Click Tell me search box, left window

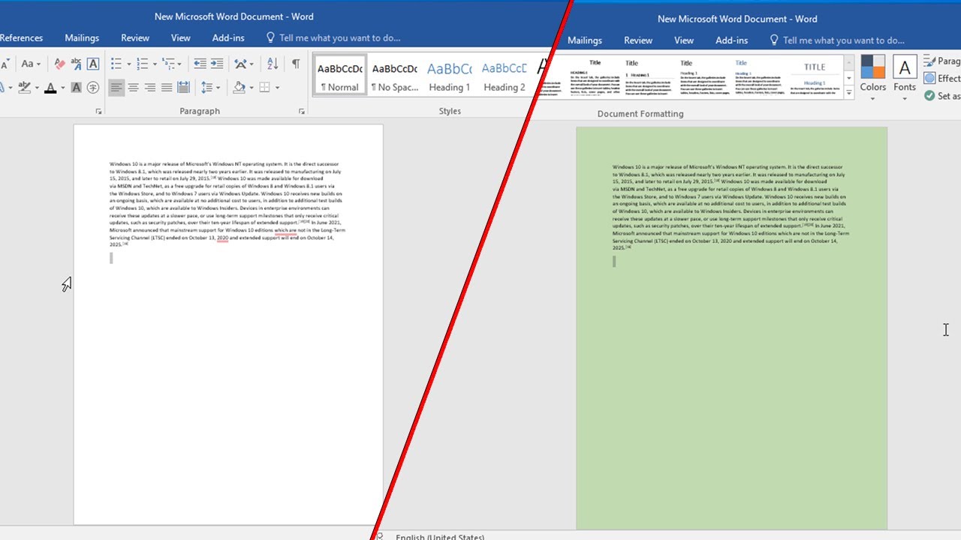click(x=333, y=37)
